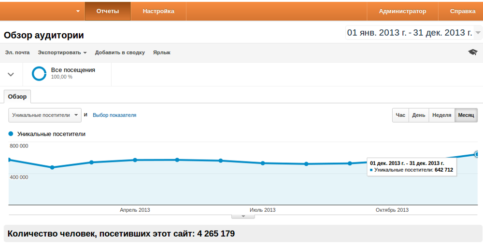Click the December 2013 data point

coord(477,154)
